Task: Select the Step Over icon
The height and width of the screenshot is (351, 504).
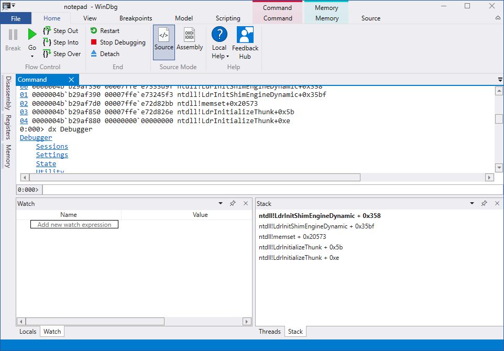Action: point(48,53)
